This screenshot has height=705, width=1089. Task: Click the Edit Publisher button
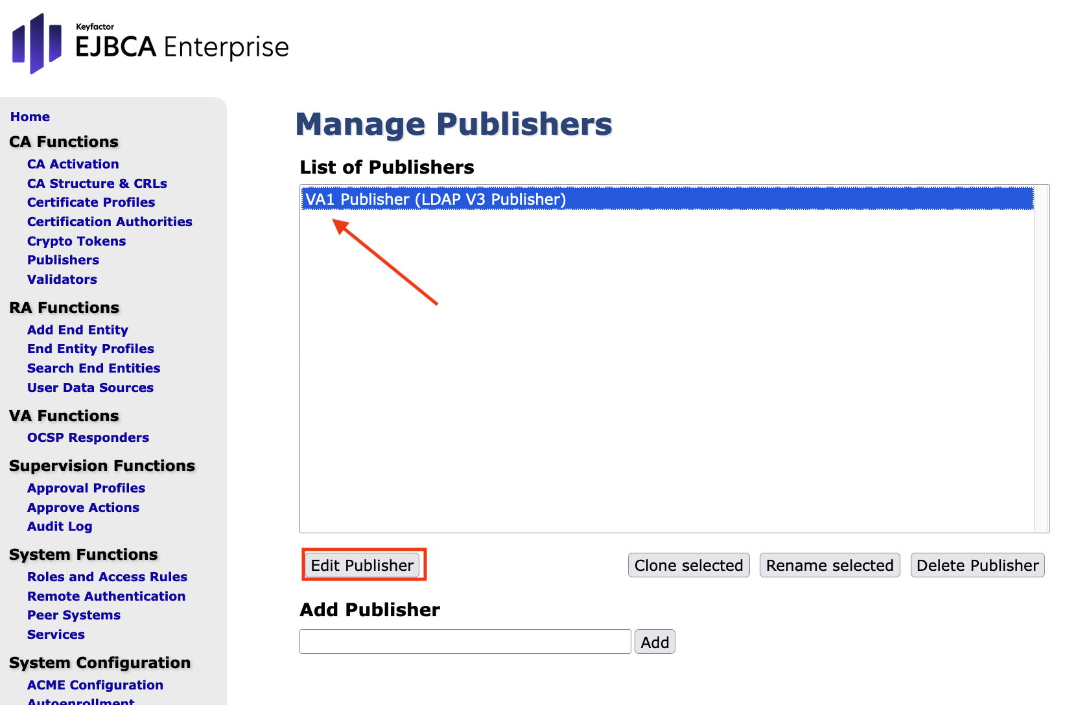pos(362,565)
